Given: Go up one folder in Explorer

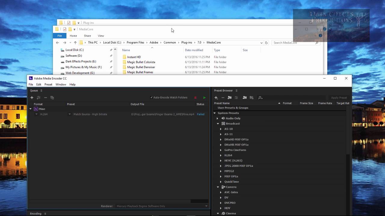Looking at the screenshot, I should tap(75, 43).
